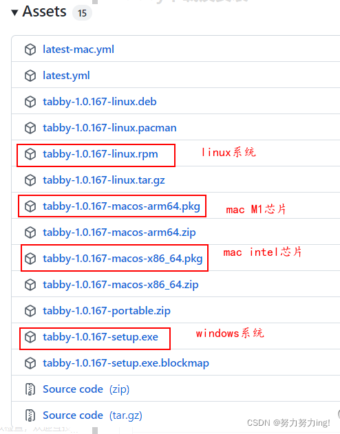Click the package icon beside latest.yml
This screenshot has width=340, height=434.
pyautogui.click(x=30, y=76)
